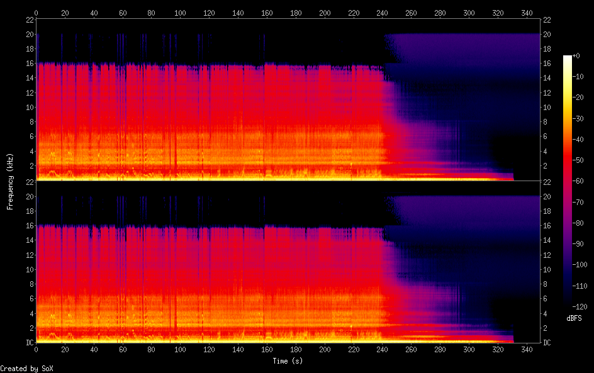Select the 340 tick on the bottom time axis
This screenshot has width=594, height=373.
526,349
